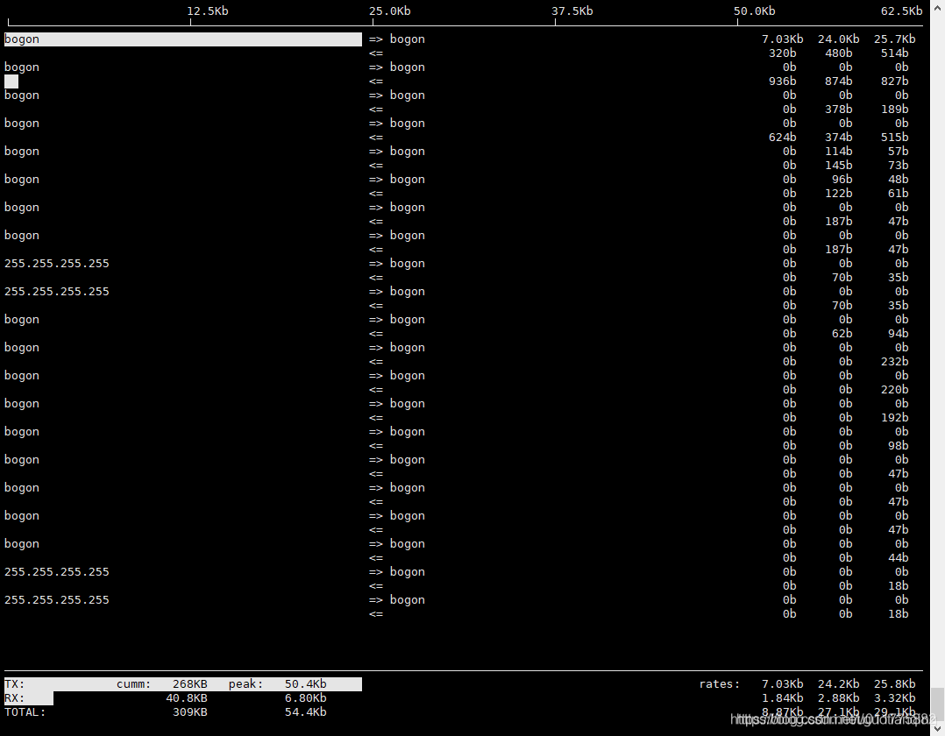Click the 1.84Kb RX rate
The width and height of the screenshot is (945, 736).
[782, 698]
